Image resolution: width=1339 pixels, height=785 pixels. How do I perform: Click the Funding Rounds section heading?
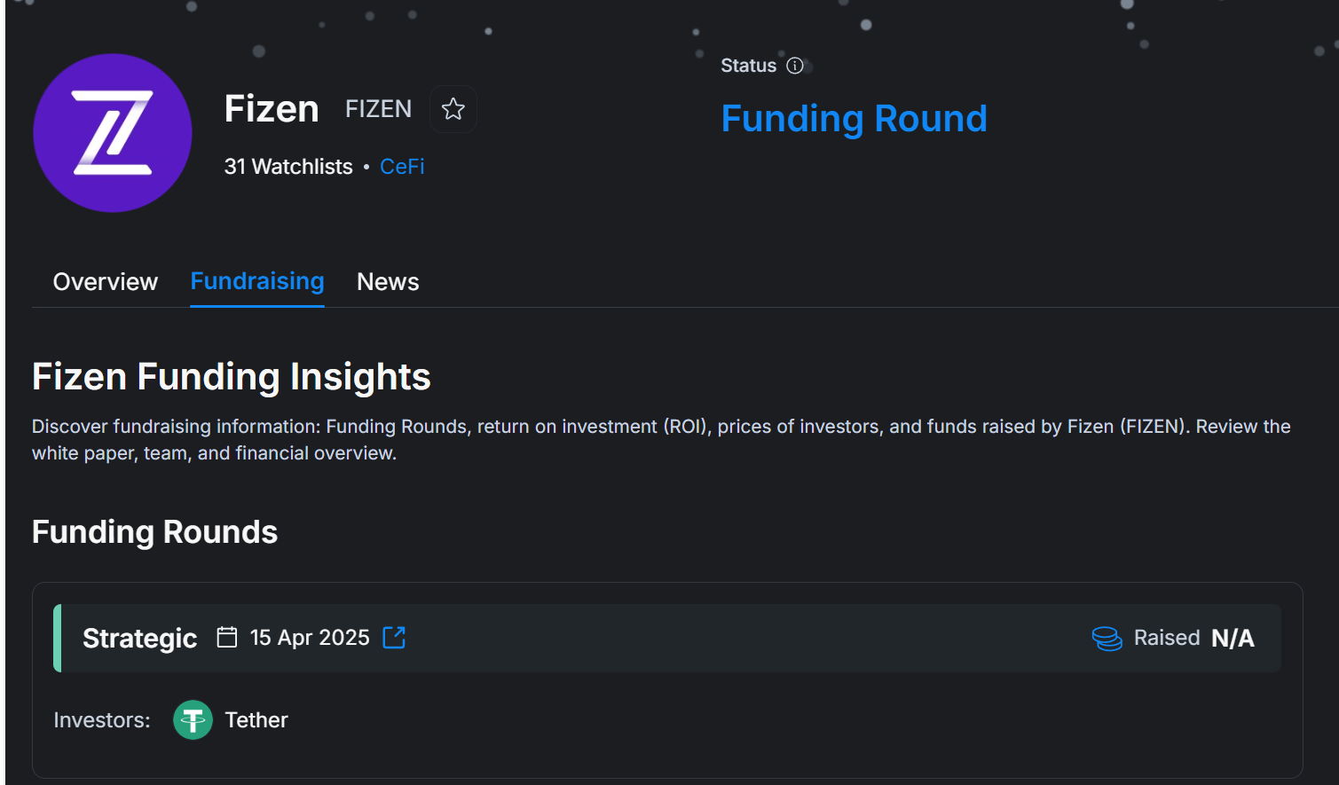[x=154, y=532]
